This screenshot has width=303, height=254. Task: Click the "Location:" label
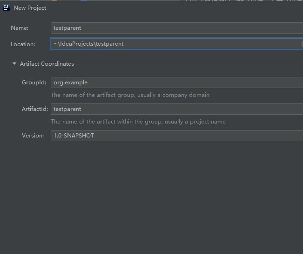point(23,44)
